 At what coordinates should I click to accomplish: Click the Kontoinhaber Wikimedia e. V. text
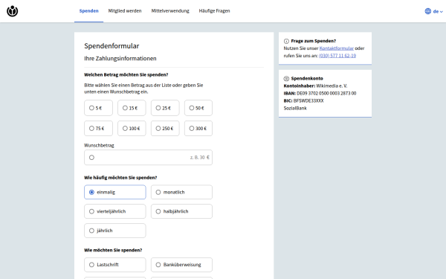[315, 86]
